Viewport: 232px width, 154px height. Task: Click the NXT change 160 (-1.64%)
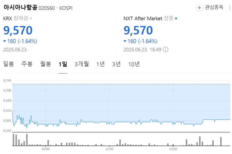[142, 41]
